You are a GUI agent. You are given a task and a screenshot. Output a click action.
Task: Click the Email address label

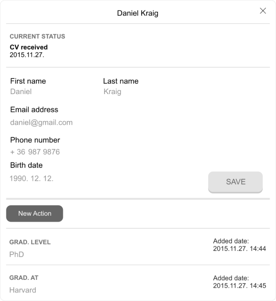point(34,110)
